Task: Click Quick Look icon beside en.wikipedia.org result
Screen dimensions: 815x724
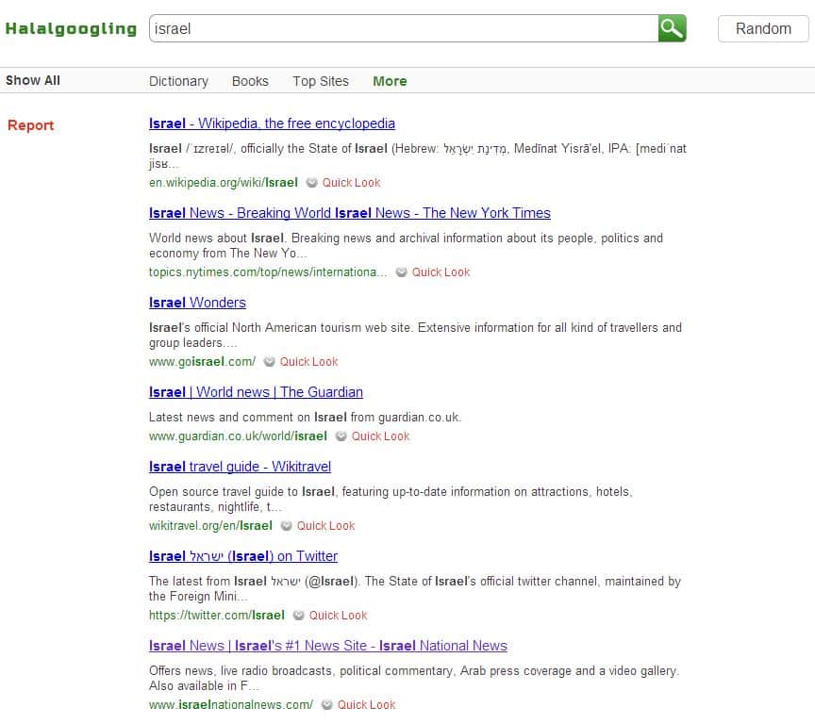Action: click(311, 182)
